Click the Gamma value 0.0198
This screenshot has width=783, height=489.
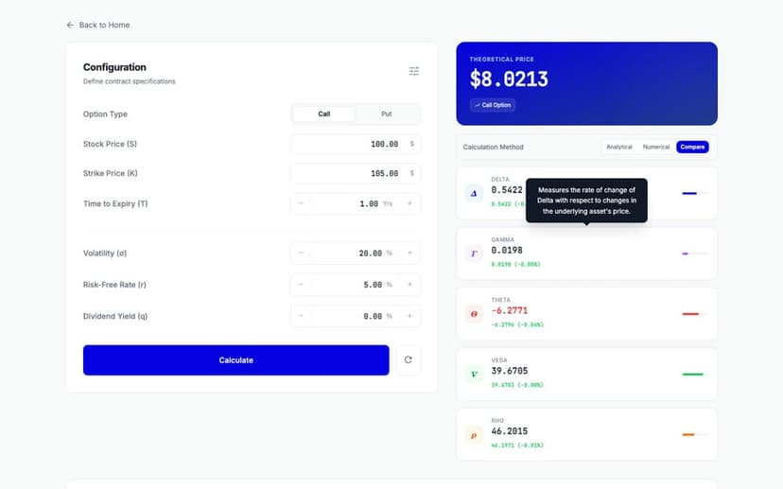506,251
